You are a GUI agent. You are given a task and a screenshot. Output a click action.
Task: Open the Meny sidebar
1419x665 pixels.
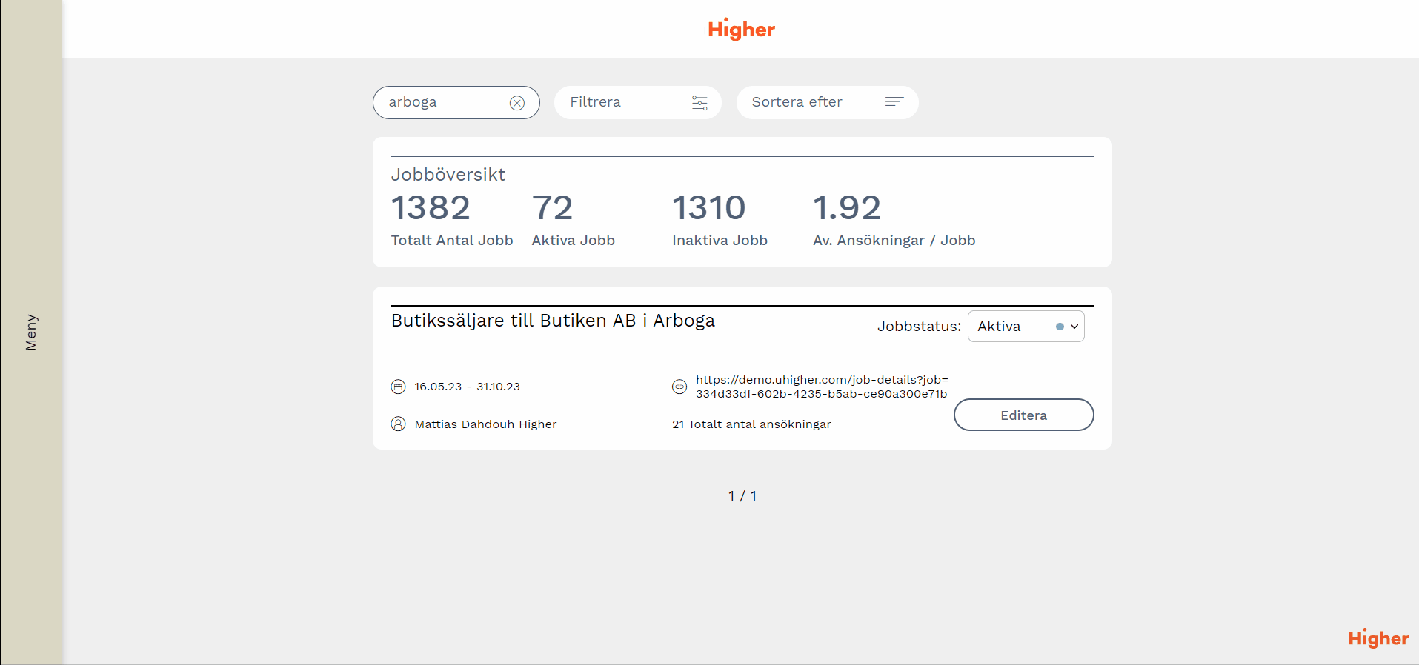(31, 332)
